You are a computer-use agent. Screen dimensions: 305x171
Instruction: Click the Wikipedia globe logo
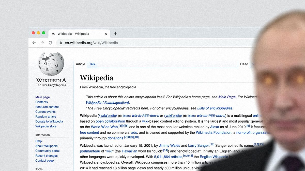[x=51, y=64]
